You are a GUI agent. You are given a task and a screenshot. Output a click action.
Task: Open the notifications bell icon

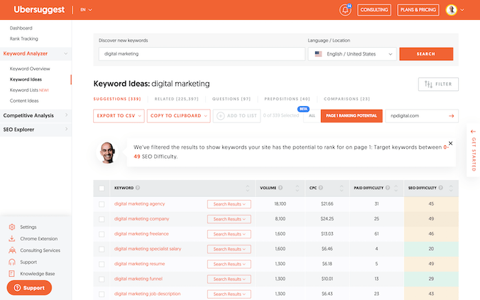click(x=345, y=10)
